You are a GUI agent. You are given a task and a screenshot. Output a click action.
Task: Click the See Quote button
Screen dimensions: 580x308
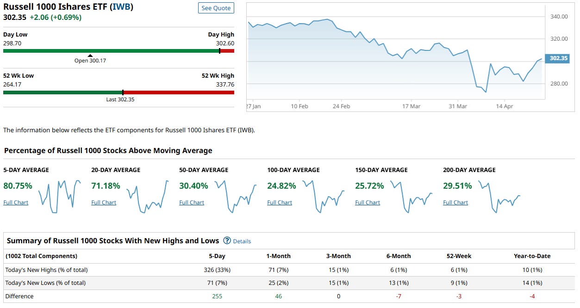216,8
